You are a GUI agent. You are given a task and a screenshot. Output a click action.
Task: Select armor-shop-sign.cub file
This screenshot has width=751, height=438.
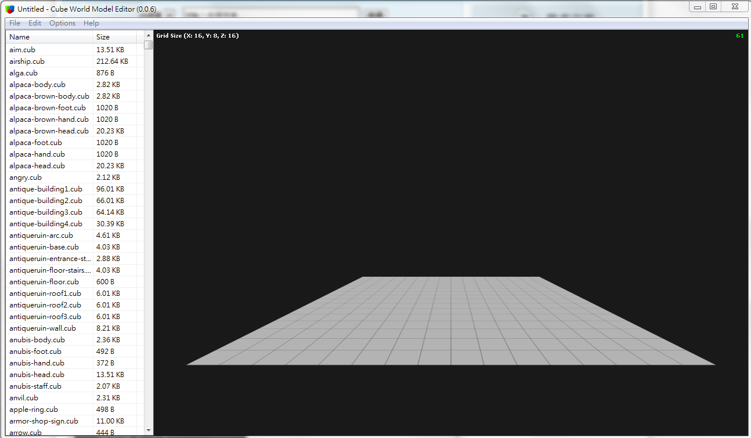(44, 421)
